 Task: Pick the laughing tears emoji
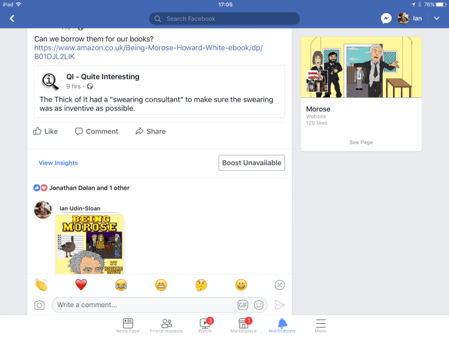coord(121,285)
